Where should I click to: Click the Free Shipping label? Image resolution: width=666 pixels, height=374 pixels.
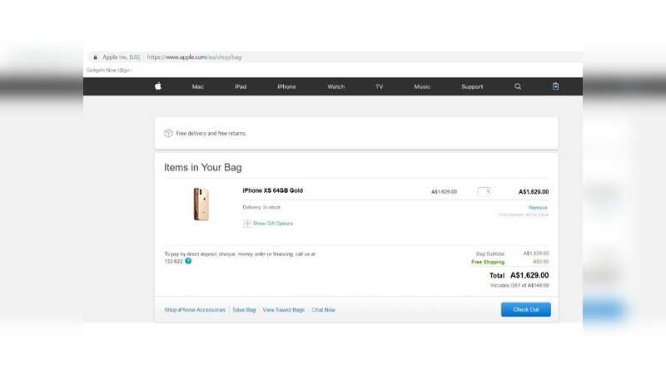(x=488, y=262)
